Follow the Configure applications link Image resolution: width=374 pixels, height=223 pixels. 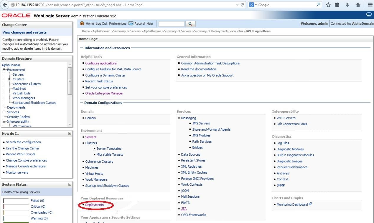coord(101,63)
